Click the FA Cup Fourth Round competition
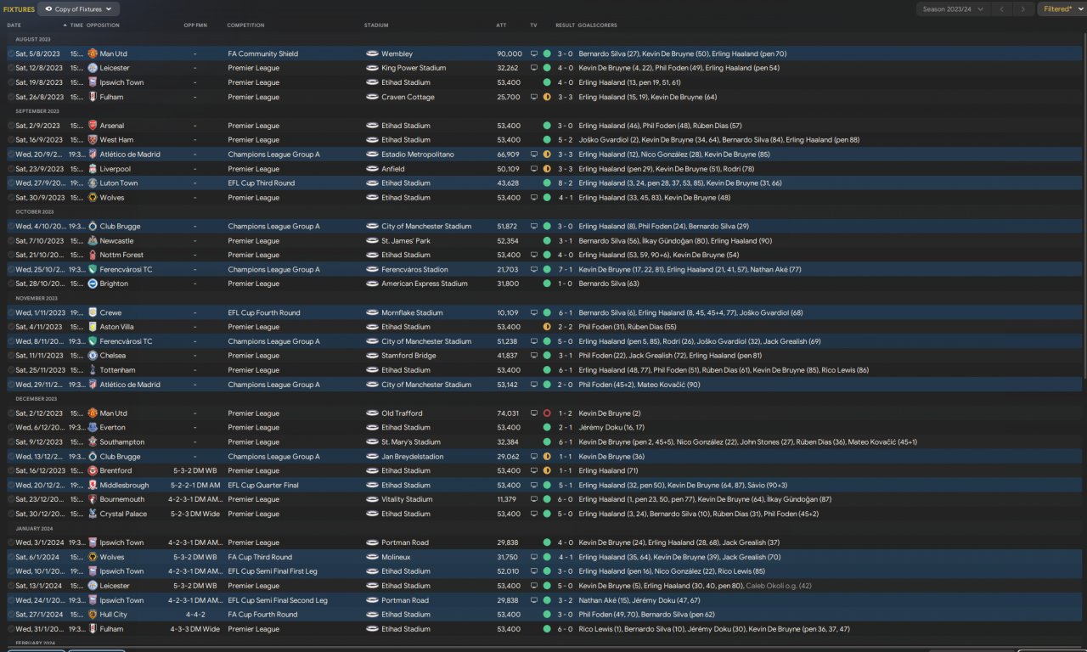 262,615
